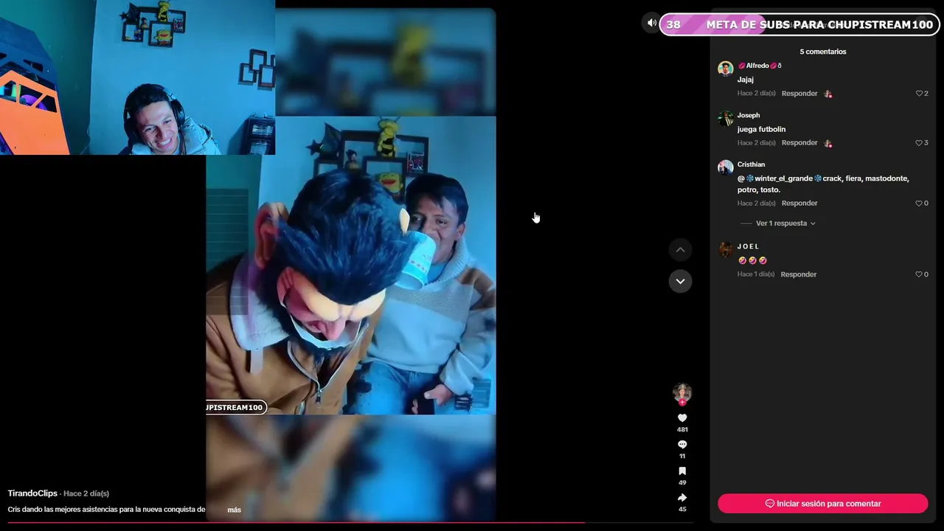Go to the previous video with the up arrow
The image size is (944, 531).
click(x=680, y=250)
